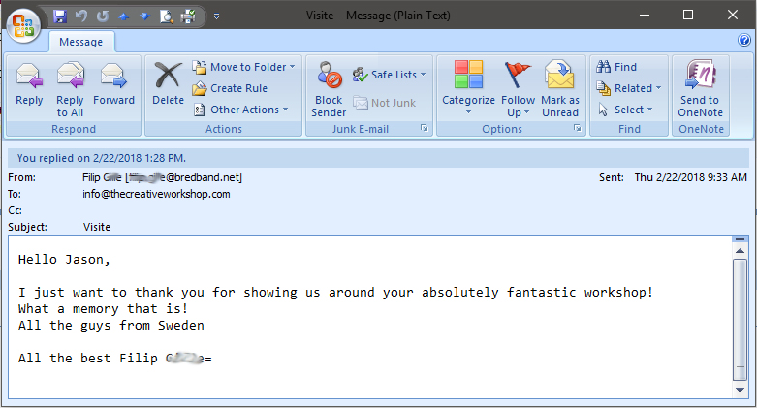Click the message body scrollbar down arrow

point(740,390)
